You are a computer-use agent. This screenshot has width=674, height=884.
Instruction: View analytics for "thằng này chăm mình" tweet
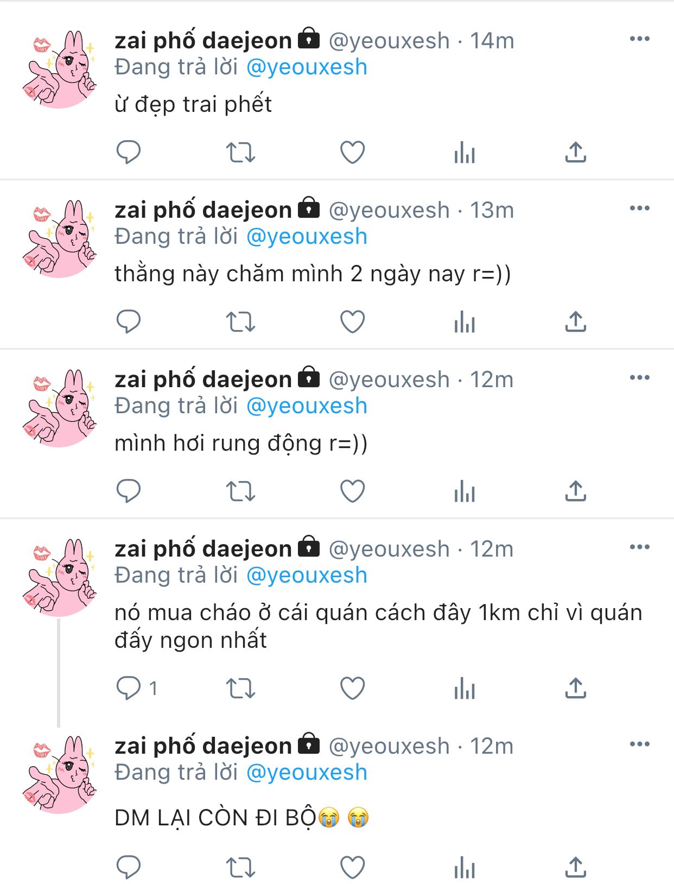(465, 321)
